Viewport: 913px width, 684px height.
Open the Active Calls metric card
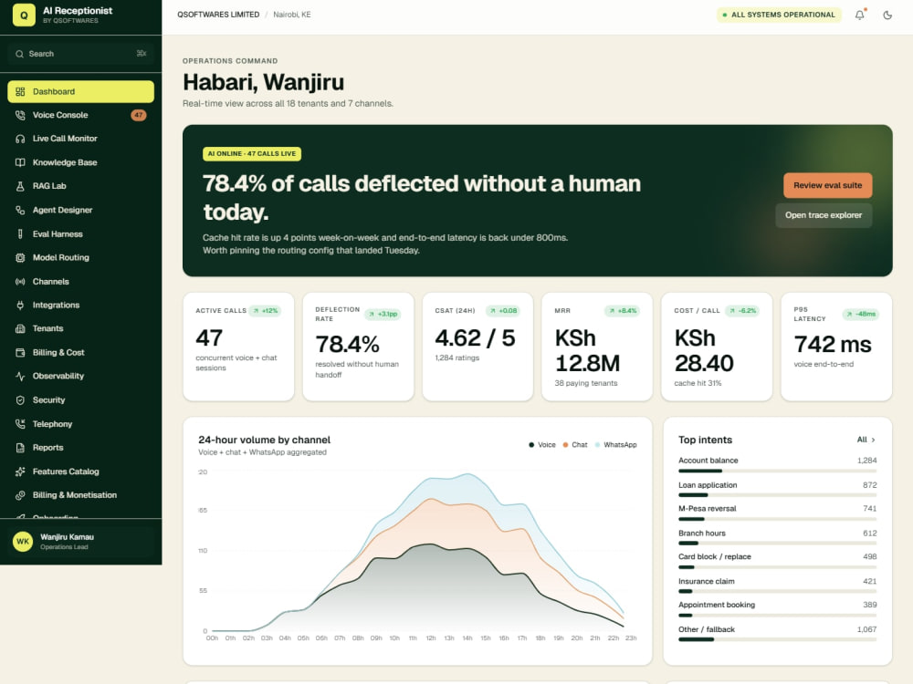click(x=238, y=347)
